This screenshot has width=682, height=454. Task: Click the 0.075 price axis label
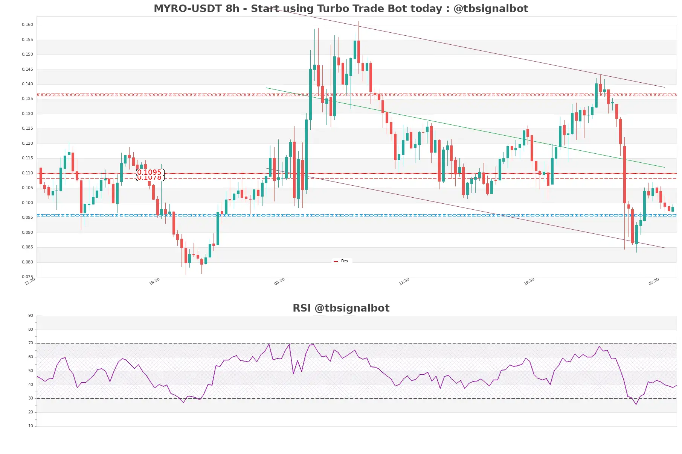point(27,277)
